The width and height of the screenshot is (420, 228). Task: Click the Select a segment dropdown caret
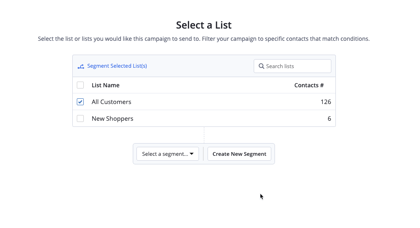pyautogui.click(x=192, y=154)
